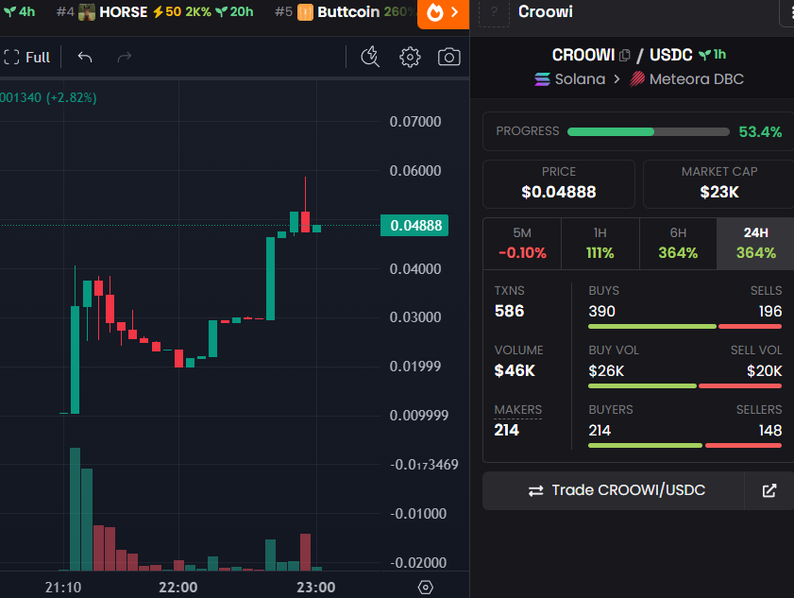Open the quick search lightning icon

(x=370, y=57)
